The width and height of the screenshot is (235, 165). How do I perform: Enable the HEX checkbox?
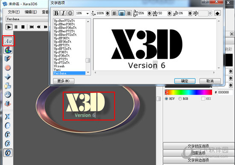pos(203,99)
